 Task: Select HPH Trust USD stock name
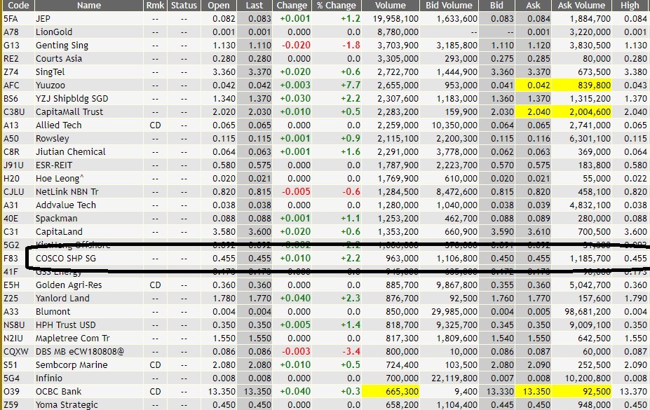point(65,324)
